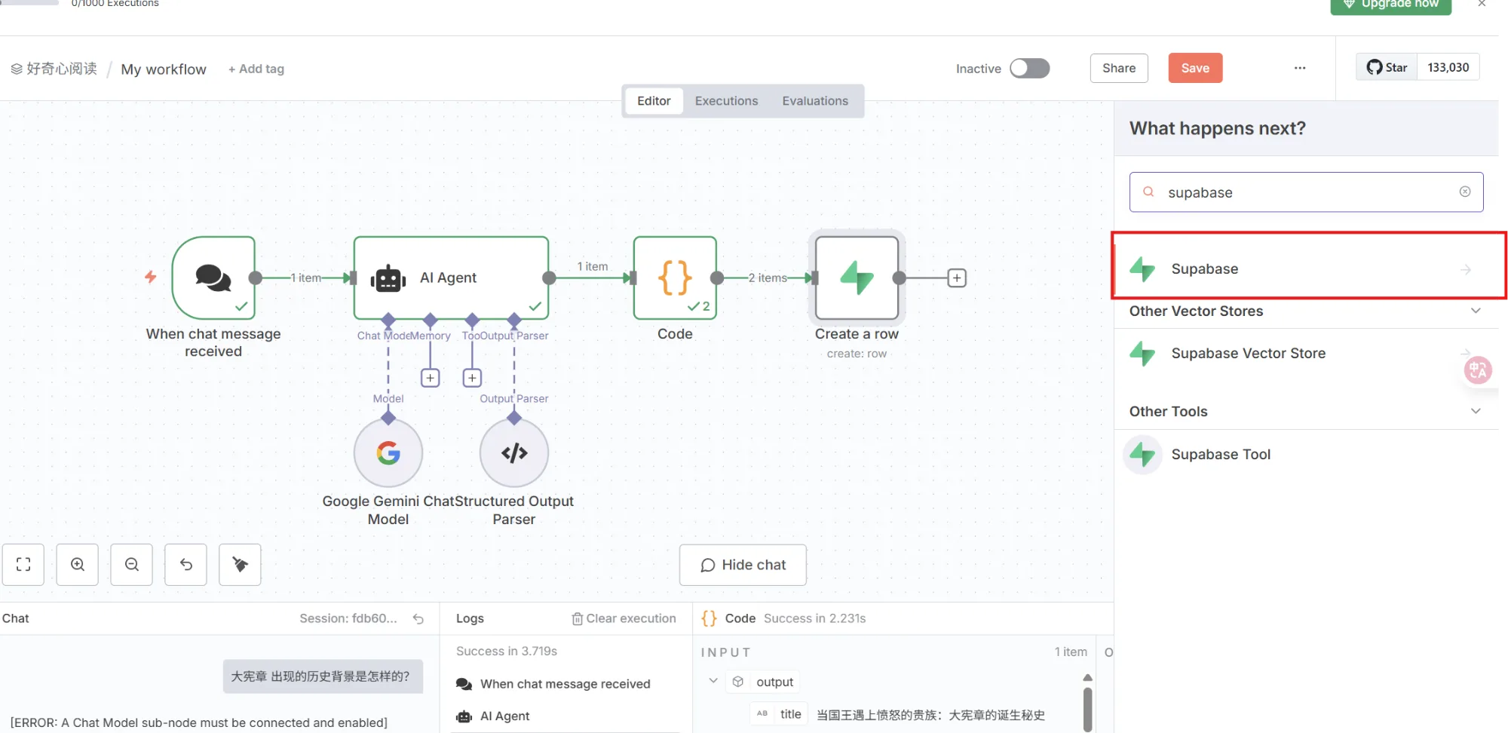Image resolution: width=1508 pixels, height=733 pixels.
Task: Open the Structured Output Parser node
Action: (514, 452)
